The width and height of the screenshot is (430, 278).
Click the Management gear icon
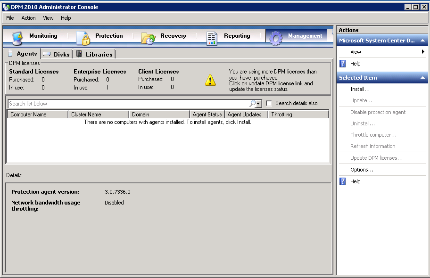point(276,38)
